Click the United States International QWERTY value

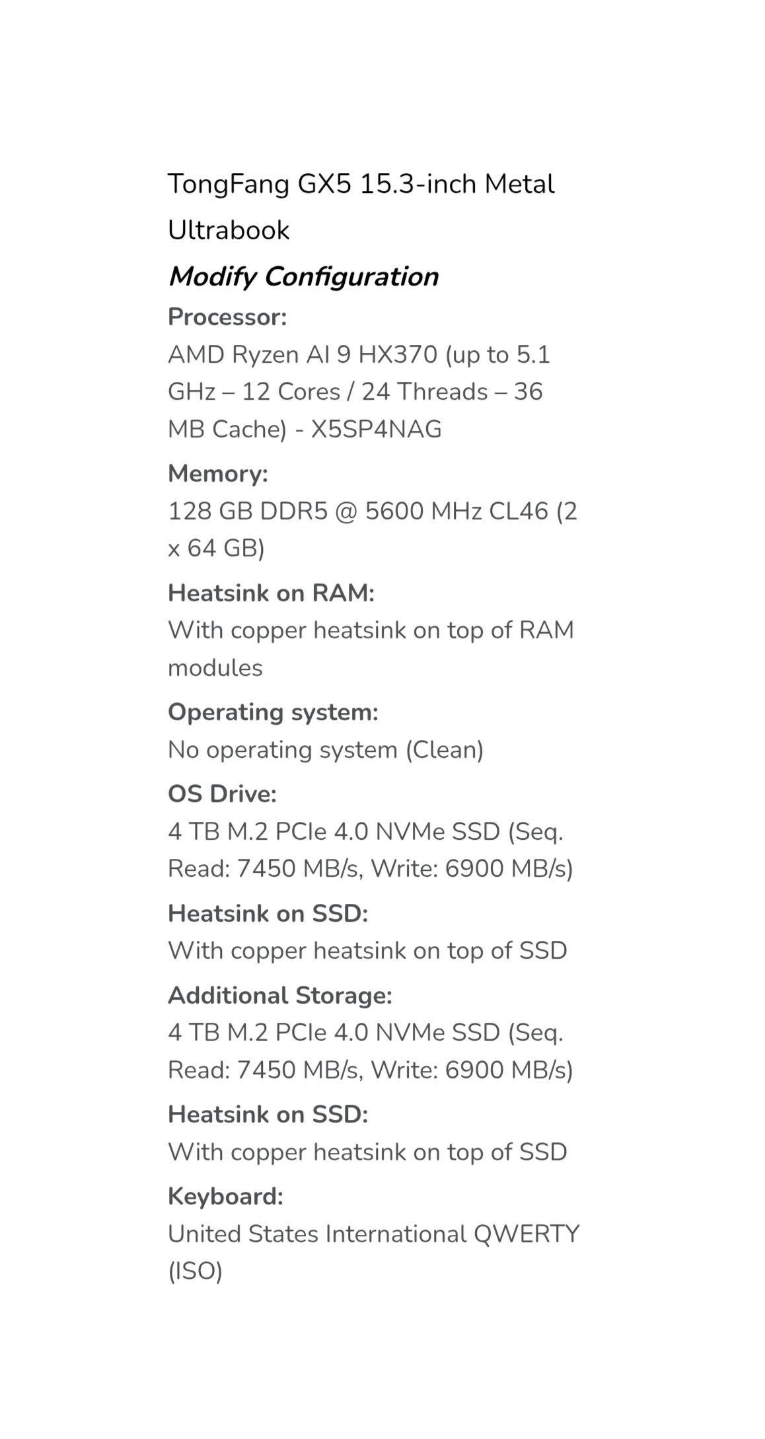tap(373, 1253)
